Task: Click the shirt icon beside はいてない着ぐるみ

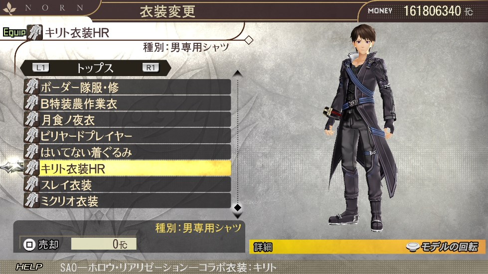Action: pyautogui.click(x=32, y=152)
